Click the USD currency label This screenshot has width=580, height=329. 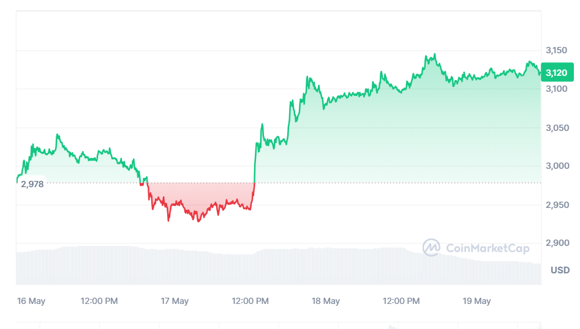click(560, 270)
